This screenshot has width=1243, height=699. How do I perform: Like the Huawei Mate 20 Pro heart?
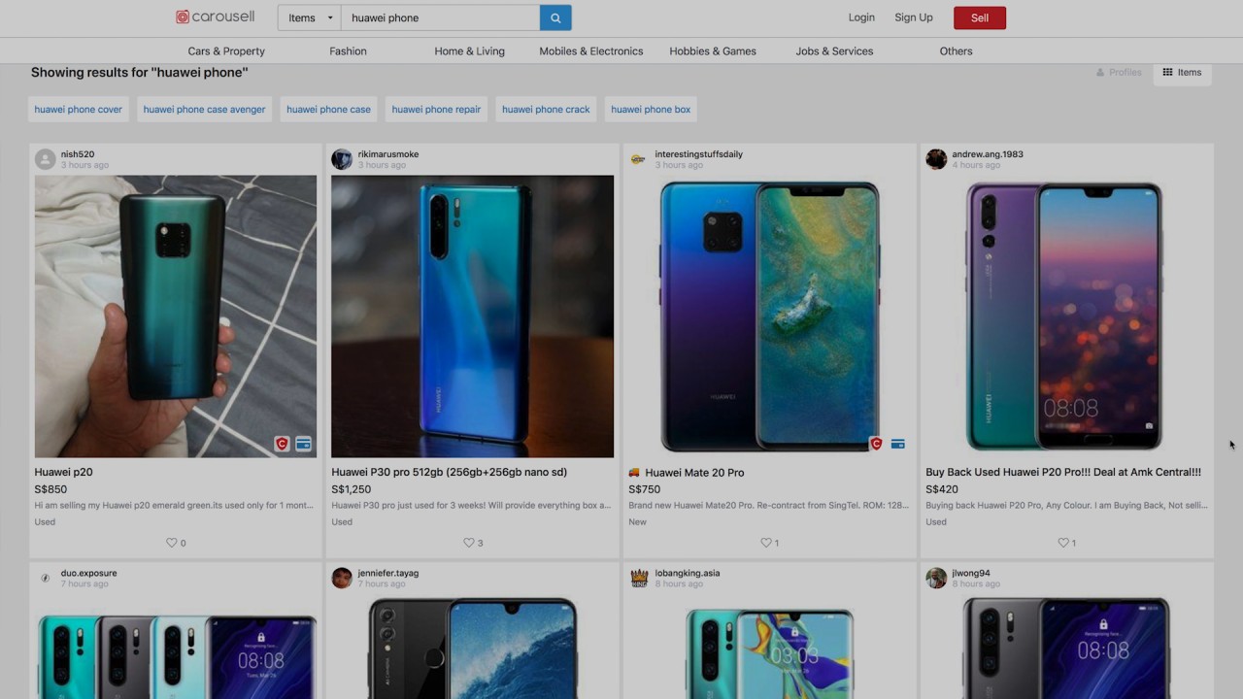coord(766,543)
